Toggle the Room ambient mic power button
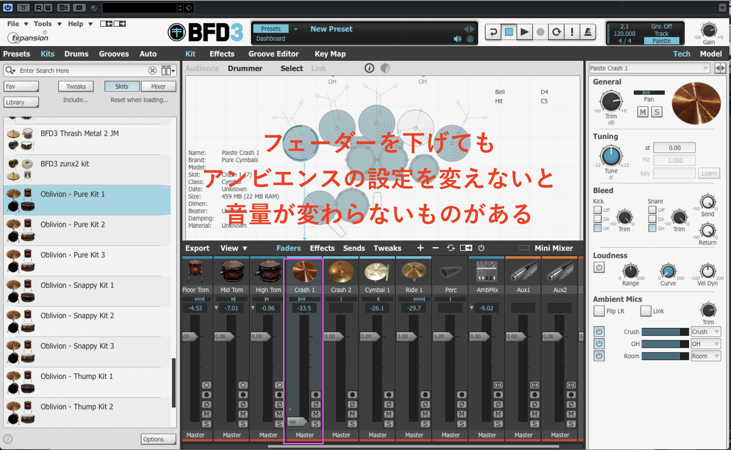Image resolution: width=731 pixels, height=450 pixels. [599, 356]
